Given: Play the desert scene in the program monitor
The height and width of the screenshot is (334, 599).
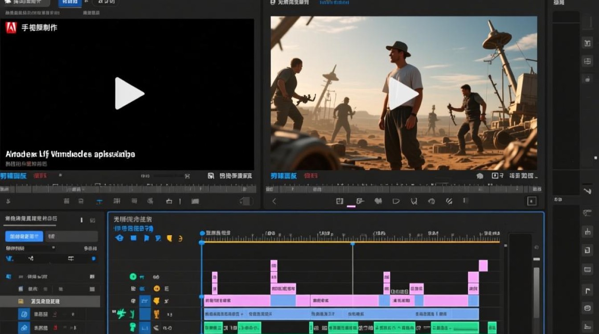Looking at the screenshot, I should pos(403,94).
